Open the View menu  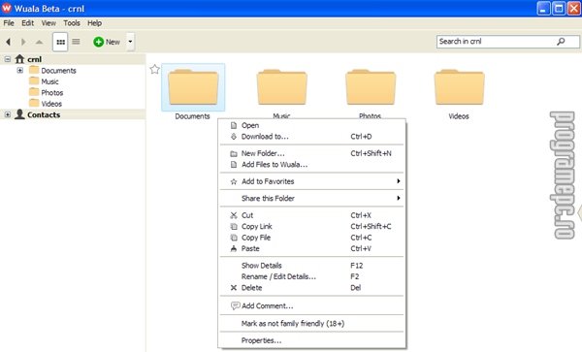[48, 23]
